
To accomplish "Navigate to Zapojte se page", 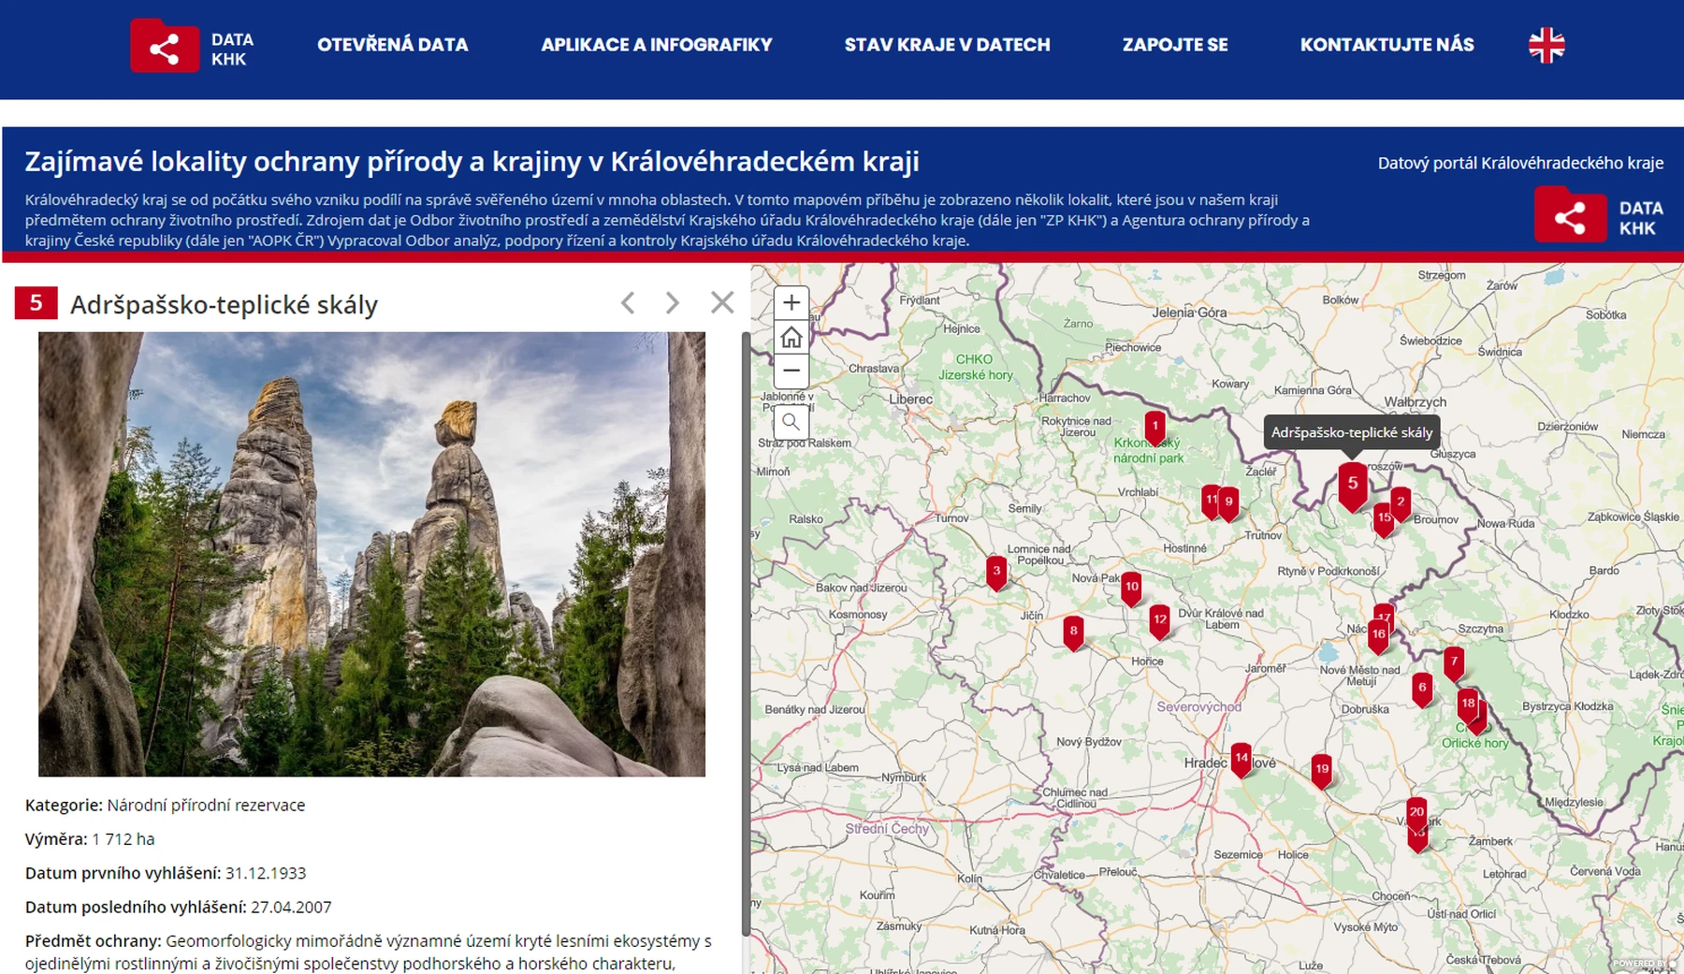I will point(1174,45).
